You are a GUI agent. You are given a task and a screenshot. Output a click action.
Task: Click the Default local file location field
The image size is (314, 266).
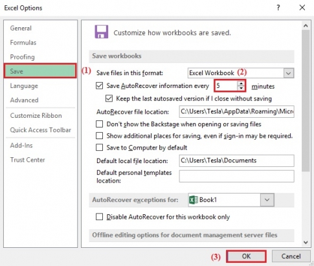tap(236, 161)
